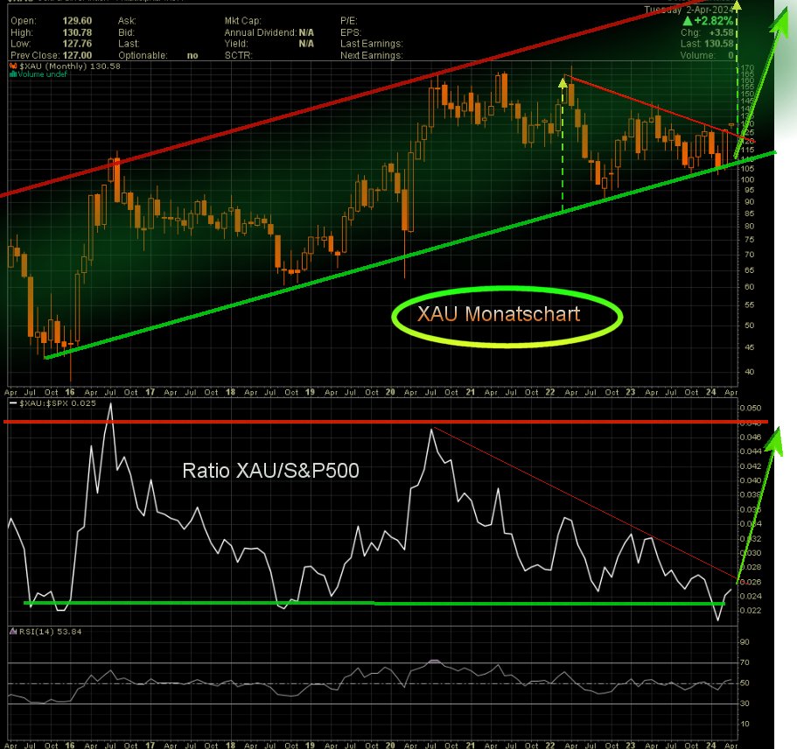This screenshot has width=797, height=749.
Task: Click the RSI(14) 53.84 legend
Action: pyautogui.click(x=51, y=632)
